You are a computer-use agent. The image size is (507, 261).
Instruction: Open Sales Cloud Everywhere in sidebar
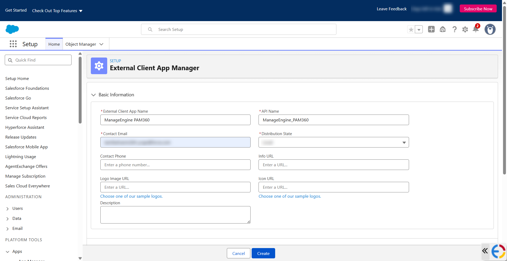tap(27, 186)
